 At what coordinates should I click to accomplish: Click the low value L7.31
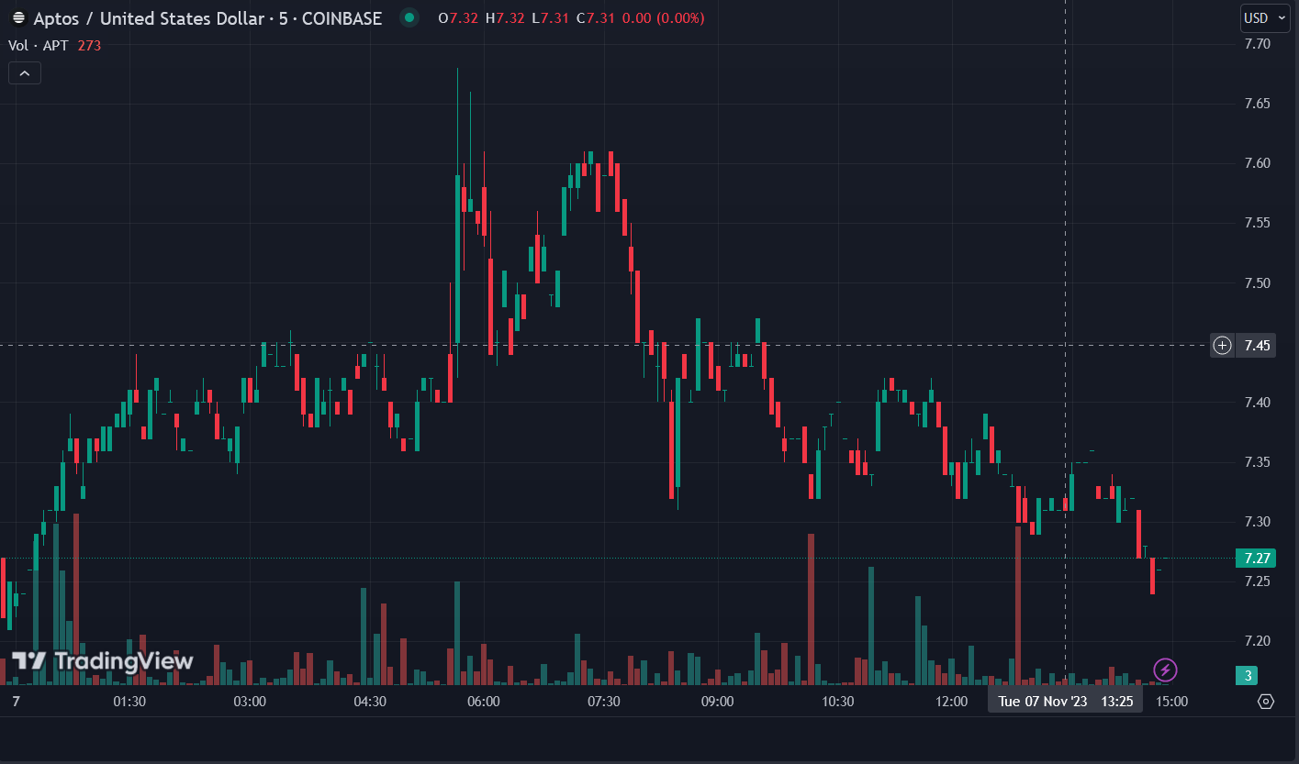click(x=550, y=17)
